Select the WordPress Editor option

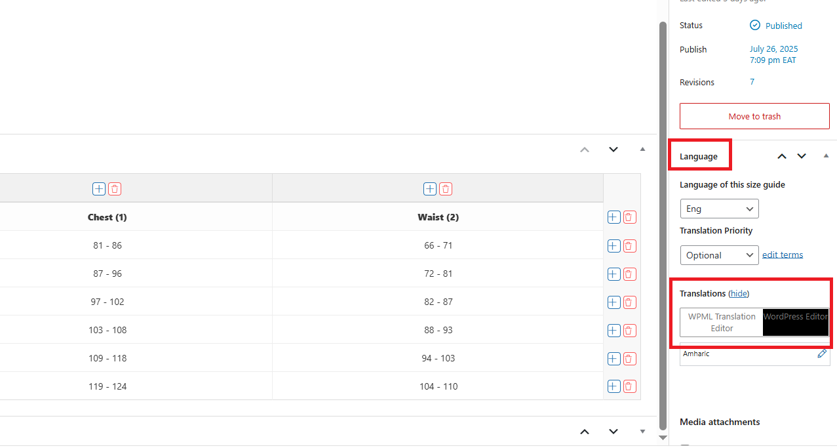click(x=796, y=322)
